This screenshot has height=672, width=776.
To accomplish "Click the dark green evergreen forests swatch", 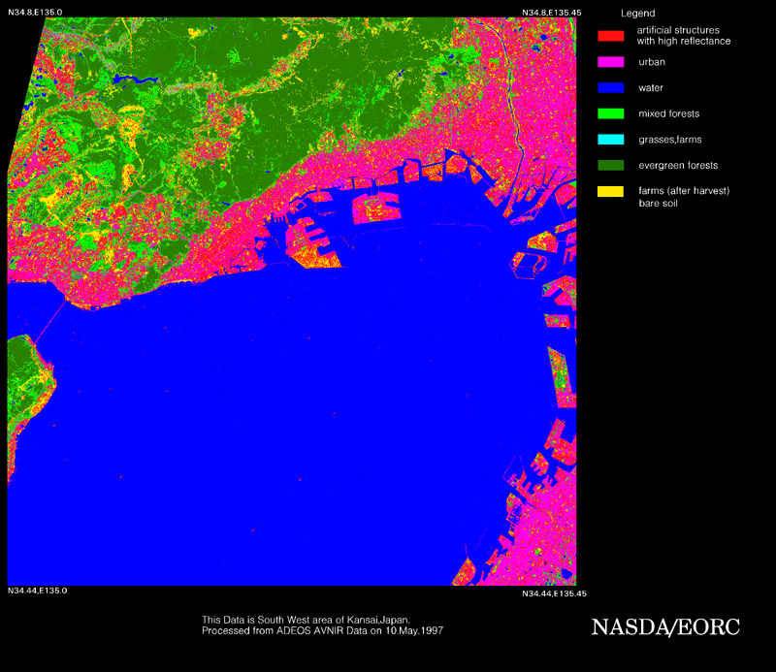I will [x=611, y=165].
